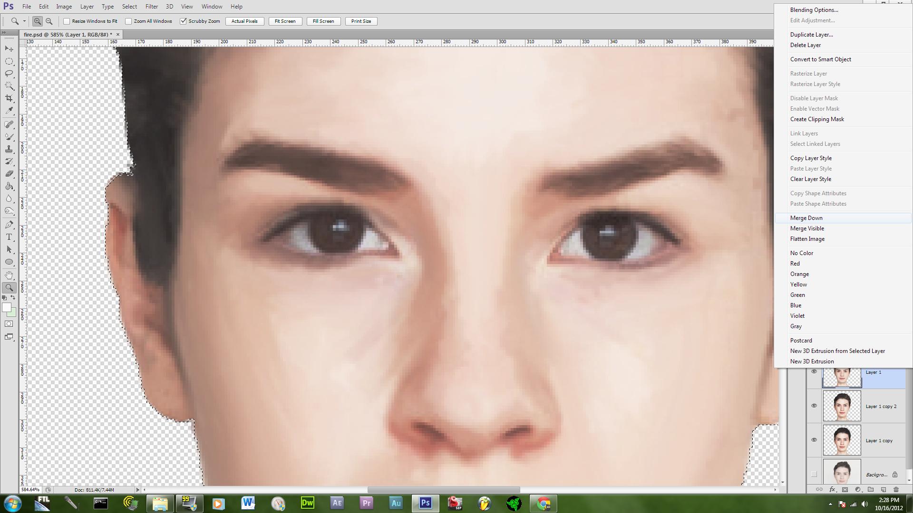Image resolution: width=913 pixels, height=513 pixels.
Task: Select the Clone Stamp tool
Action: 9,149
